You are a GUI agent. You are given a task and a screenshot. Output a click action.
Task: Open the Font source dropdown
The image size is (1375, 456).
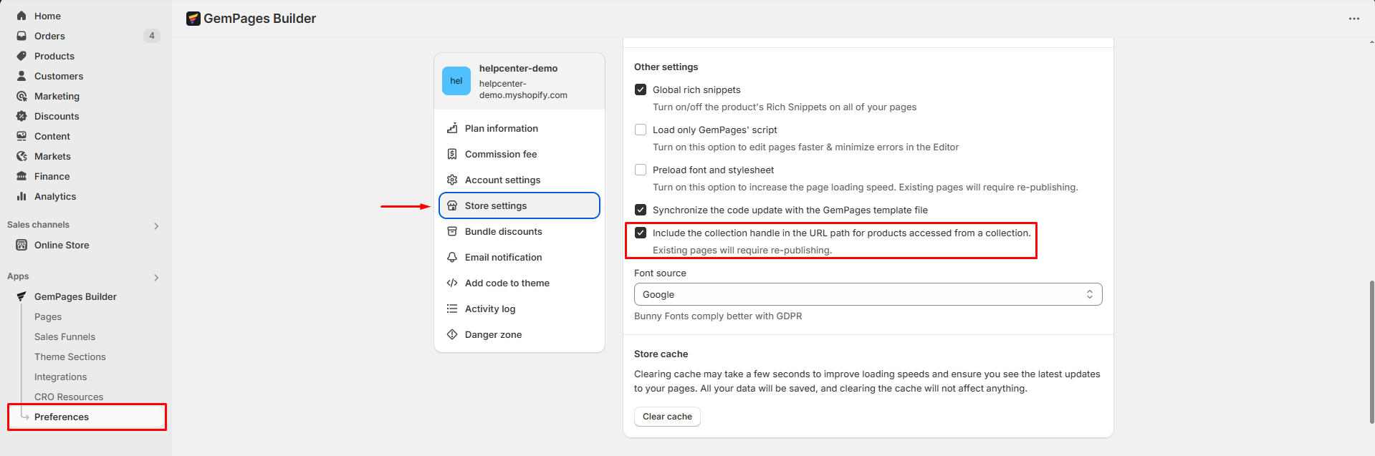868,294
